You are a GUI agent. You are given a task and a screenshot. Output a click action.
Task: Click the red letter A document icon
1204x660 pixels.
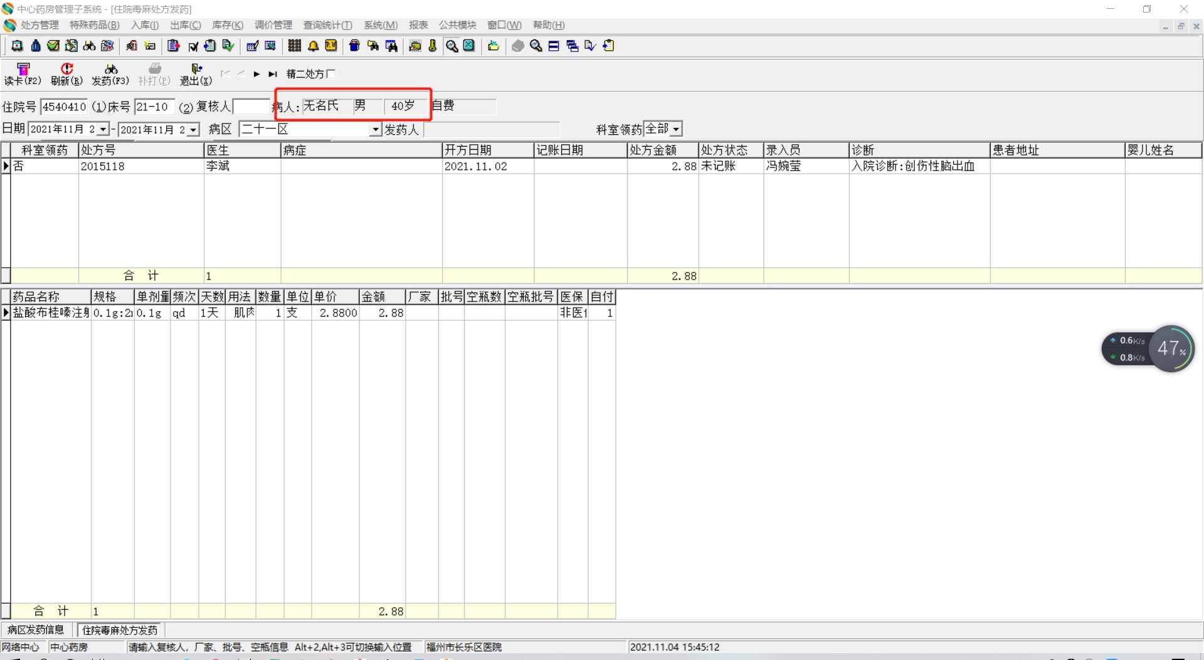click(x=132, y=46)
